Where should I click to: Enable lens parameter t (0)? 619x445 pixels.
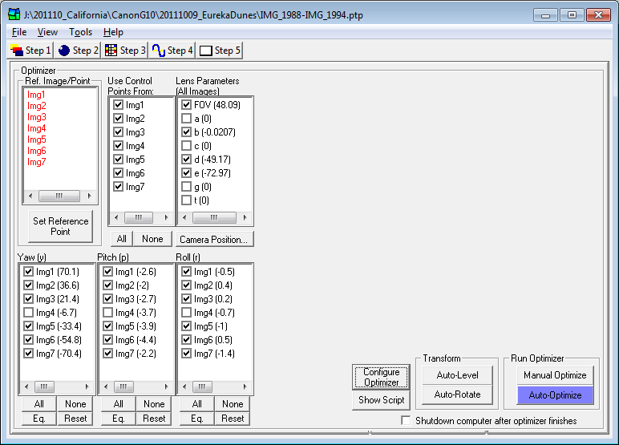186,200
